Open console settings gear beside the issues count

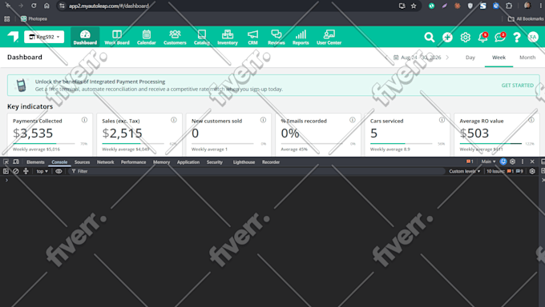pos(532,171)
